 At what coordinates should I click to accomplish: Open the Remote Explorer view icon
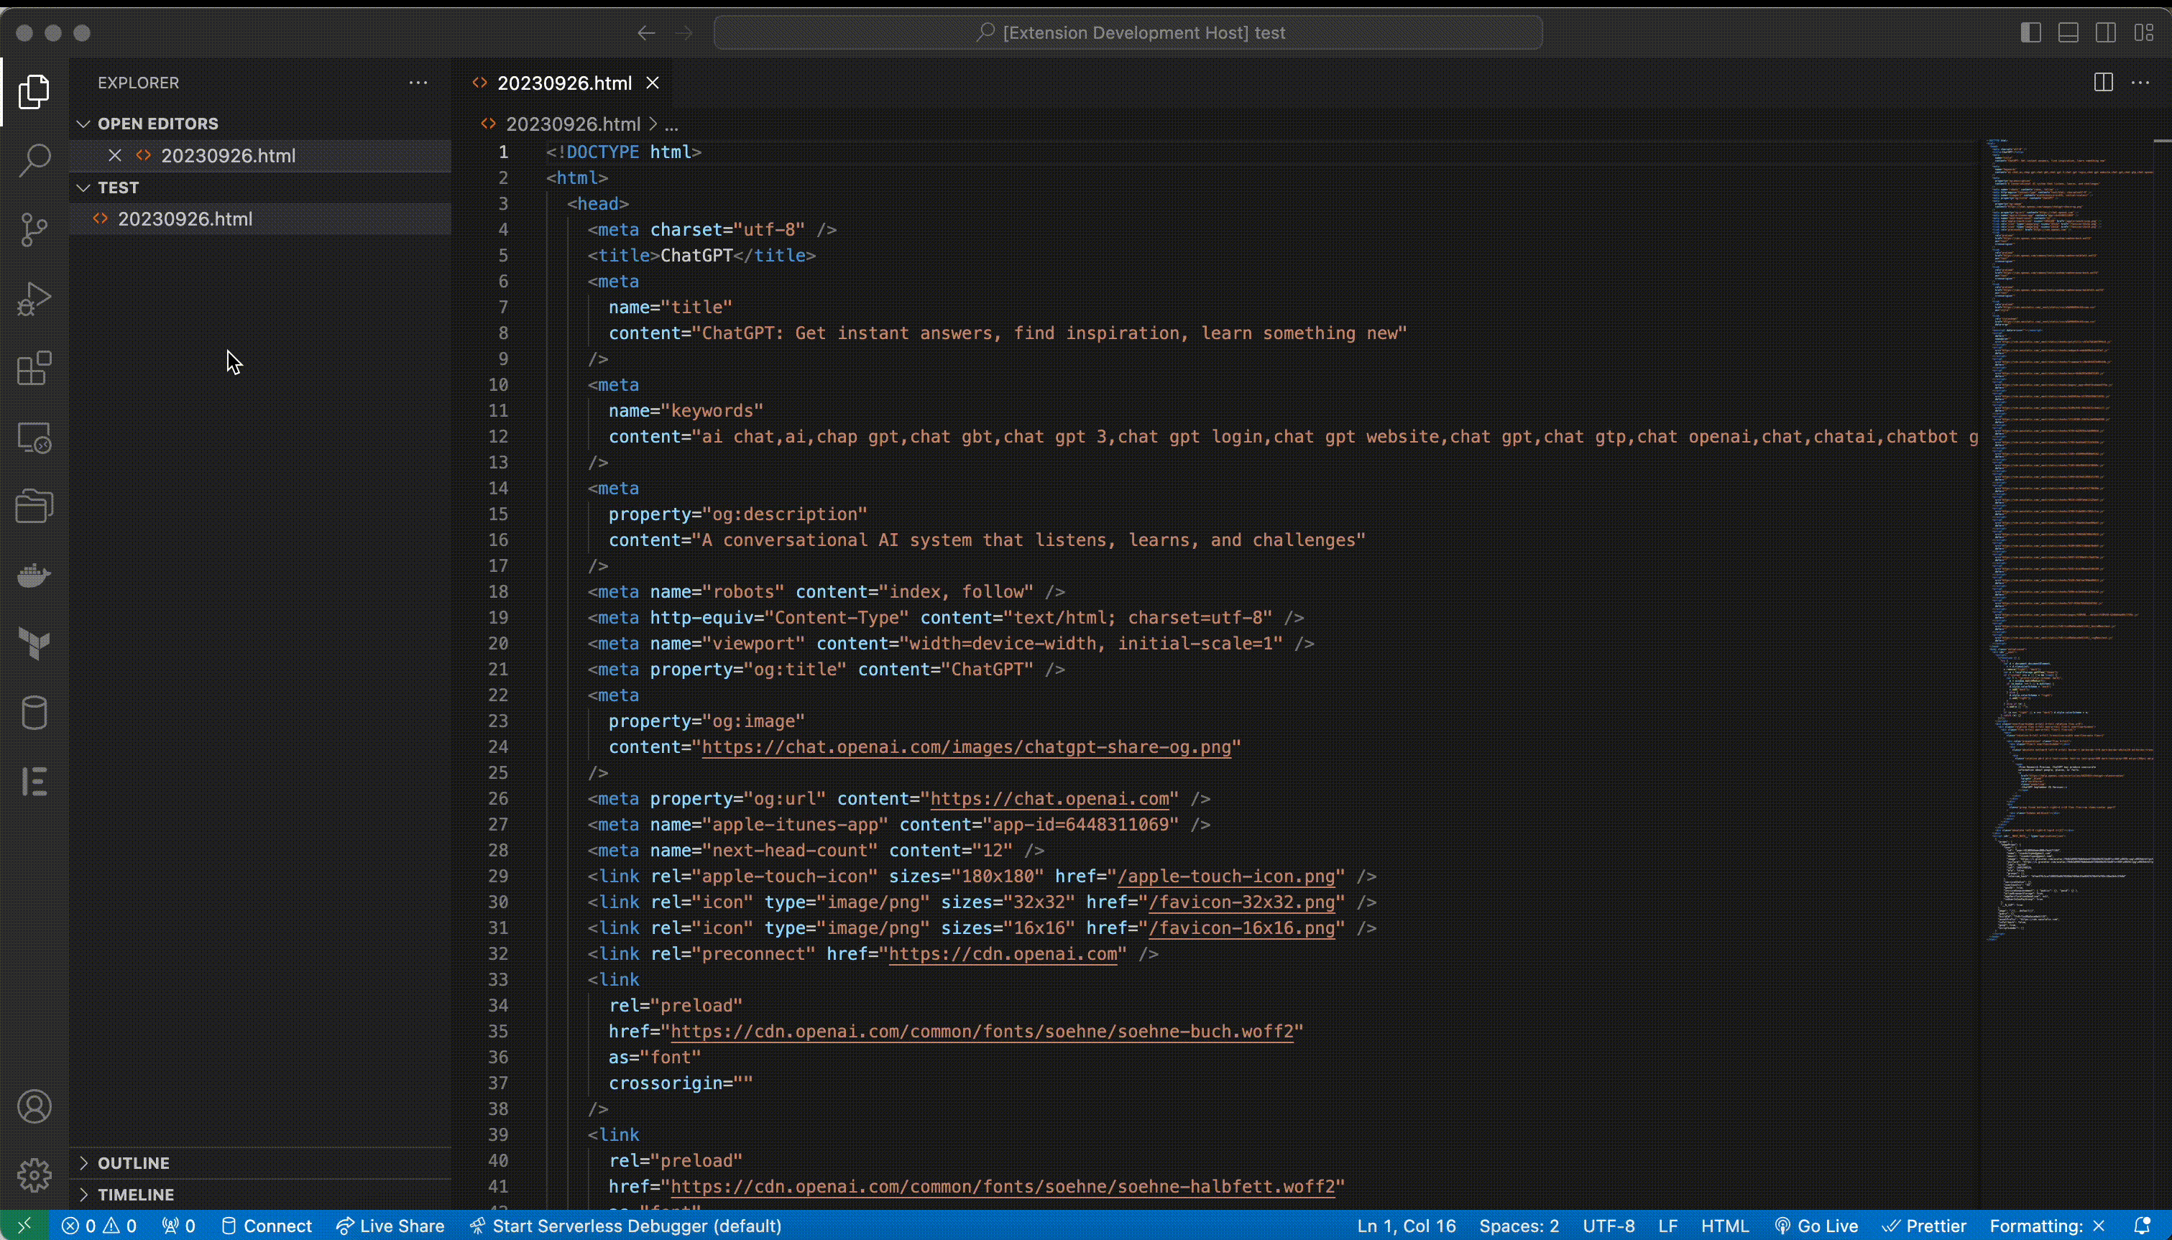pos(34,438)
